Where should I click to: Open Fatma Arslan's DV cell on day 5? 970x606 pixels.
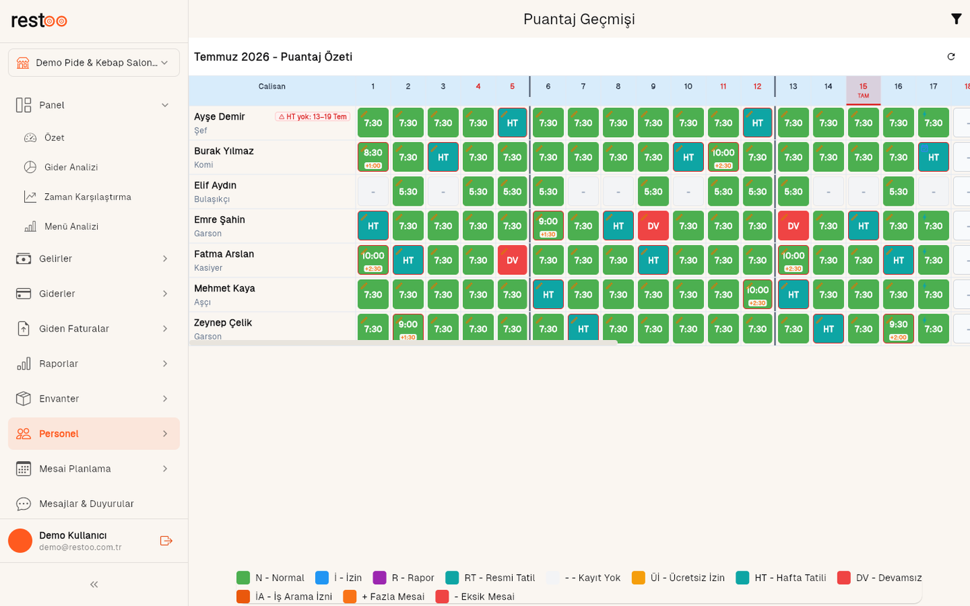tap(512, 260)
